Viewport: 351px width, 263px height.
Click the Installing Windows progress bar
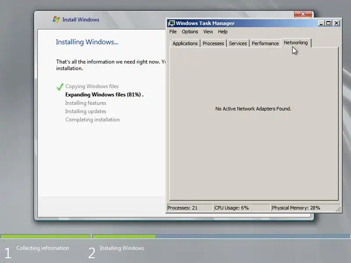(222, 236)
